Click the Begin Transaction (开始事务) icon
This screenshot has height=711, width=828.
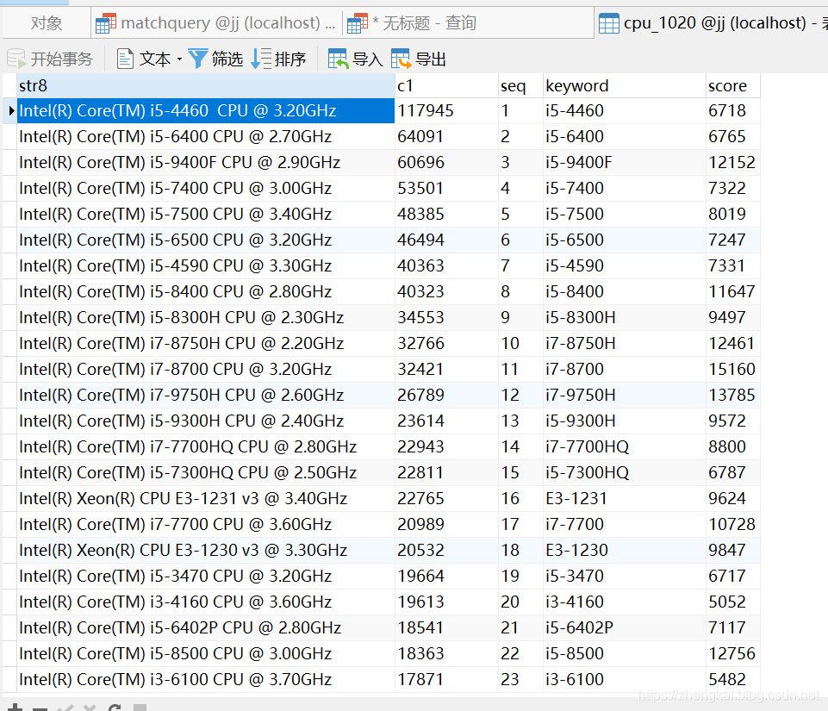pos(16,59)
